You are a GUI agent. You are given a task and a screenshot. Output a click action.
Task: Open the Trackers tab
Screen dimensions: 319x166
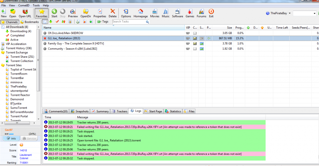[x=119, y=111]
